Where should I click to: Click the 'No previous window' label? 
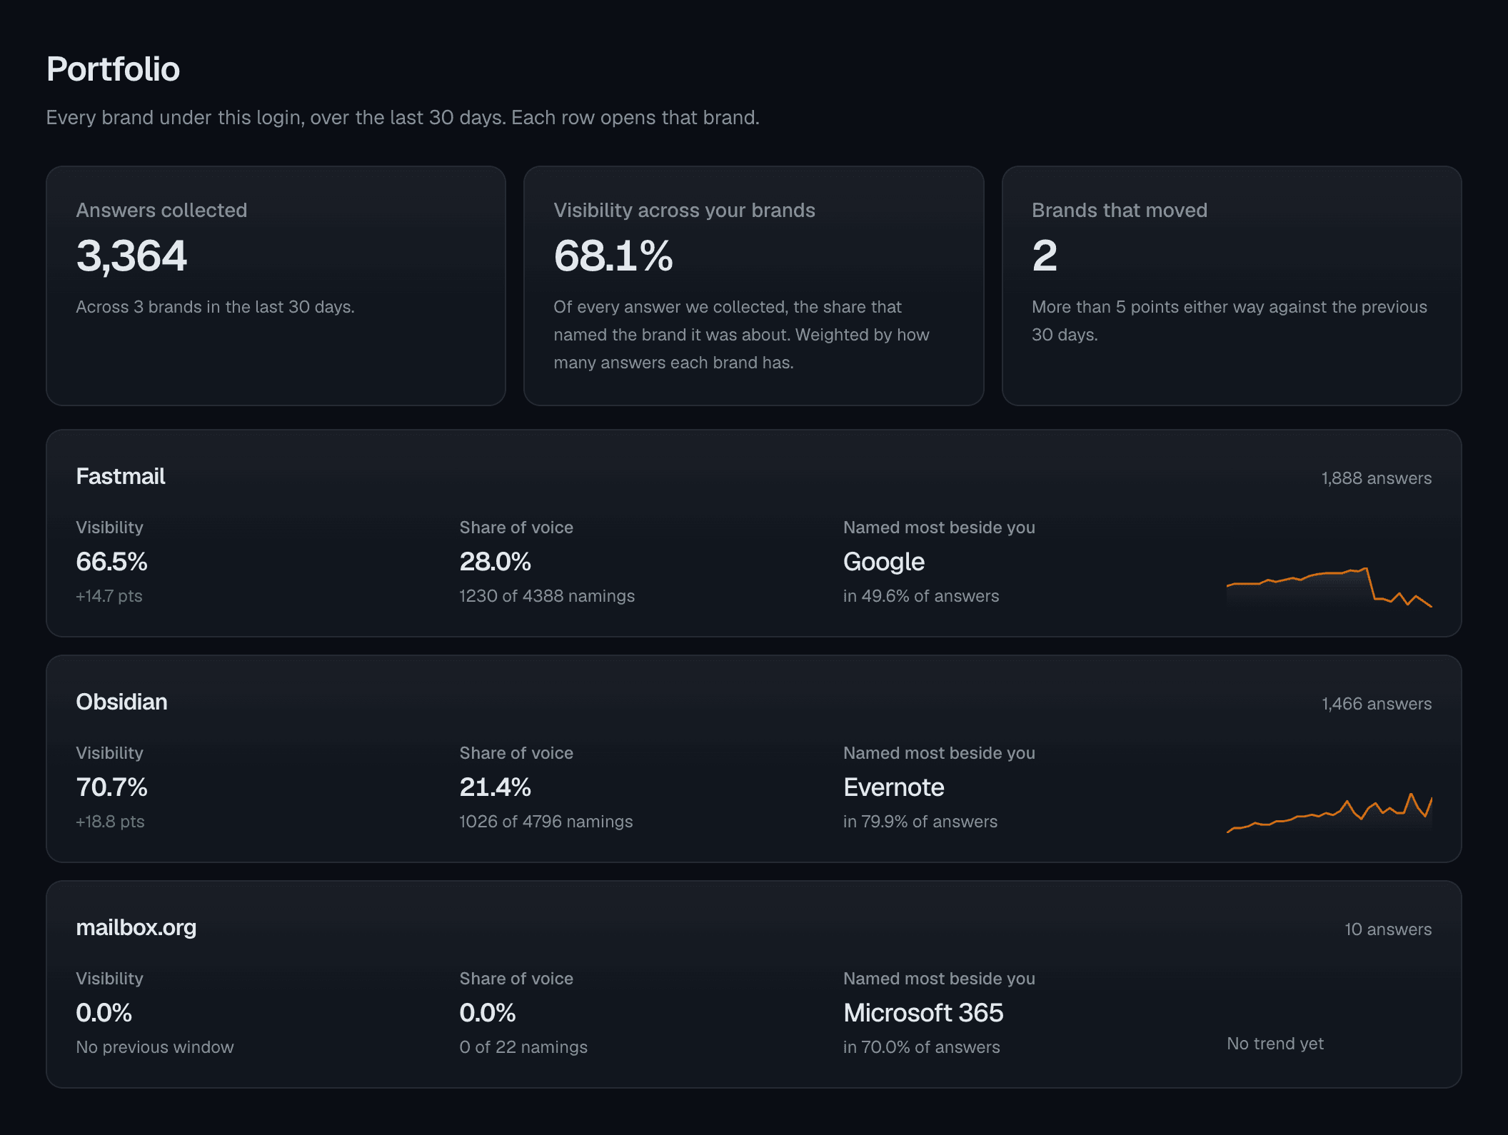[x=155, y=1047]
